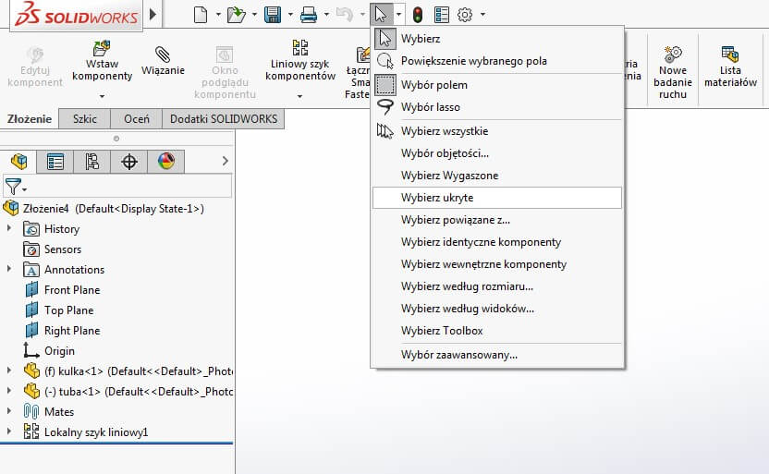Screen dimensions: 769x474
Task: Click Lista materiałów button
Action: (729, 65)
